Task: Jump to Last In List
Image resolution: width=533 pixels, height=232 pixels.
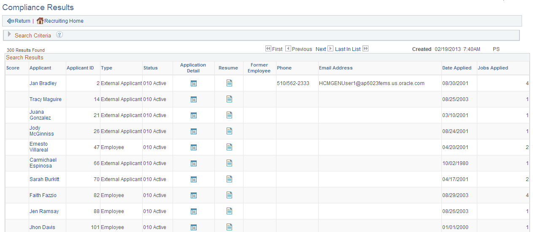Action: click(x=348, y=49)
